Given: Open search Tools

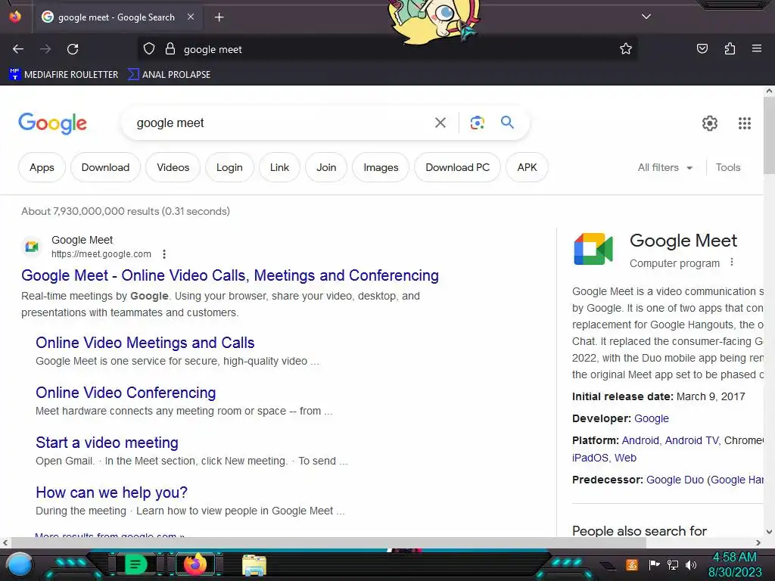Looking at the screenshot, I should 728,167.
